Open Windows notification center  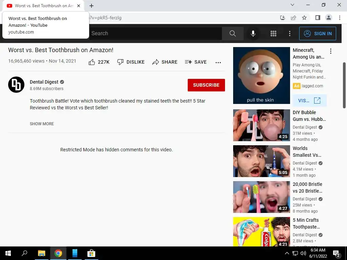tap(336, 253)
